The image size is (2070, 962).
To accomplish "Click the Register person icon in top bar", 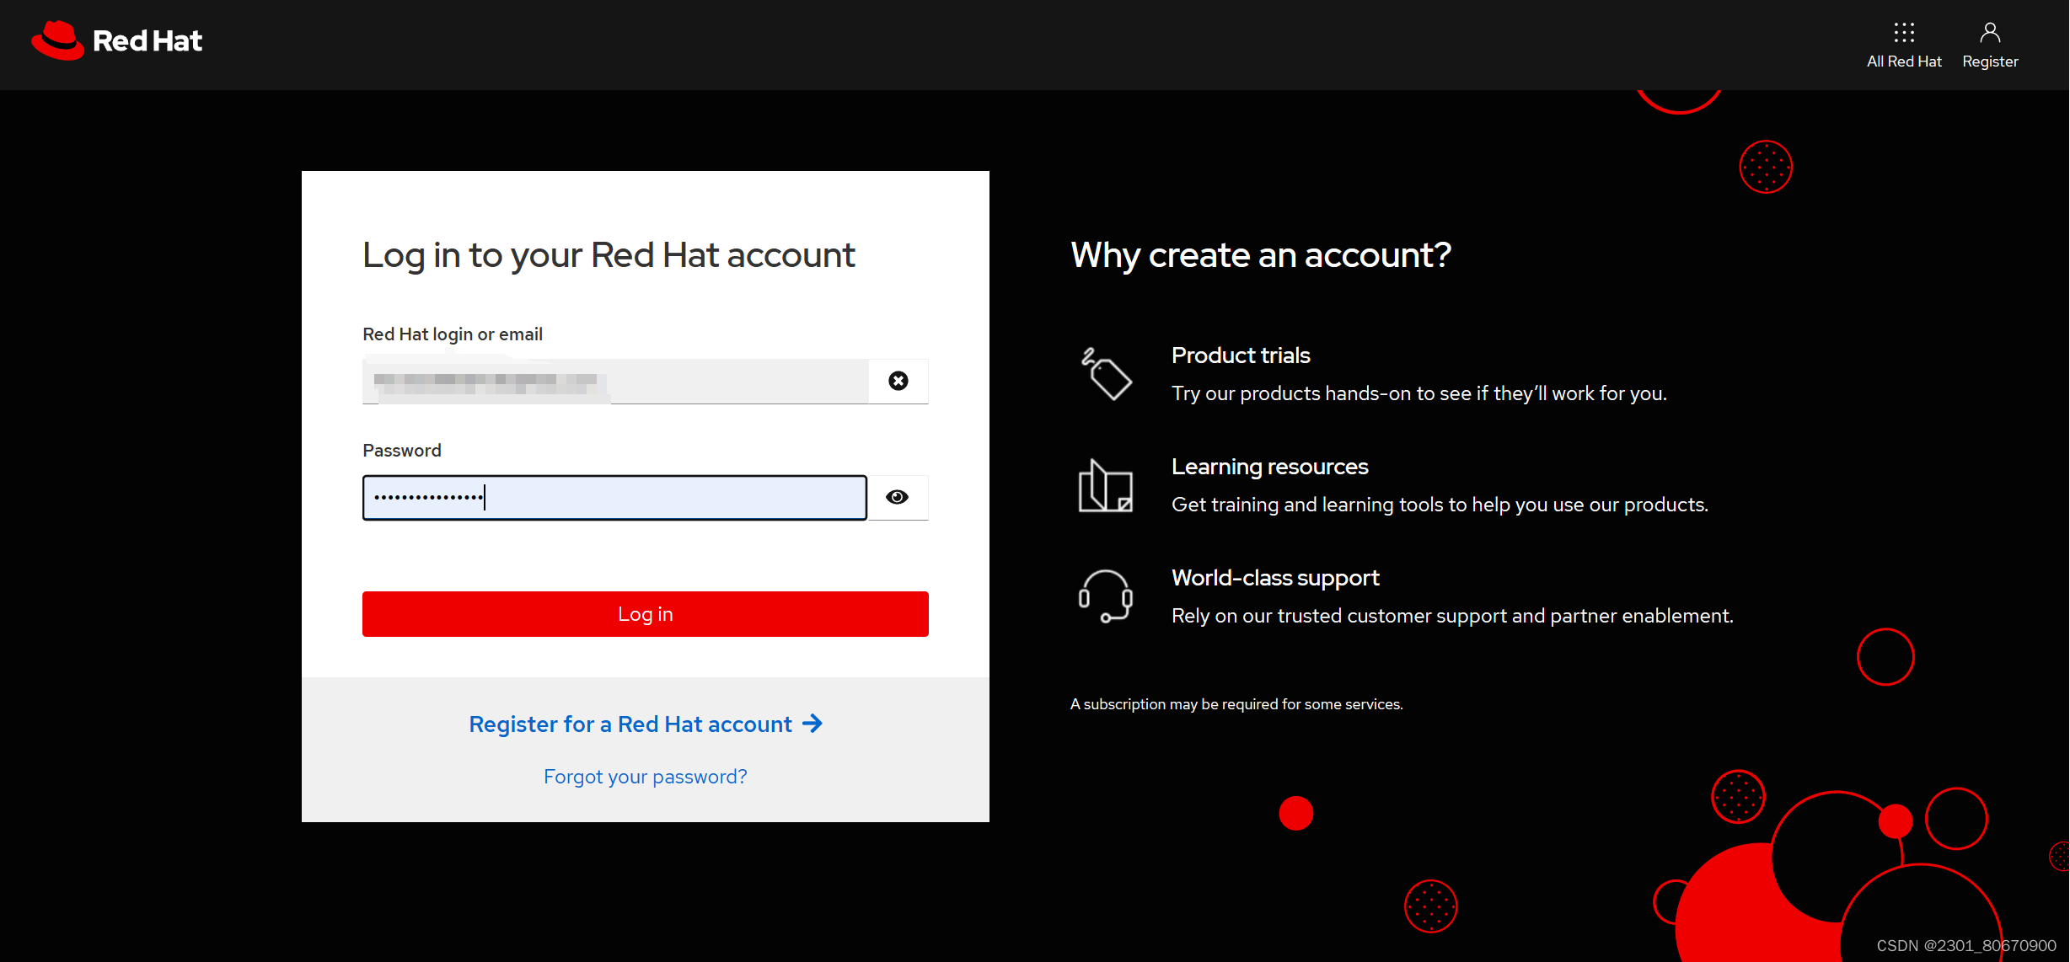I will coord(1989,32).
